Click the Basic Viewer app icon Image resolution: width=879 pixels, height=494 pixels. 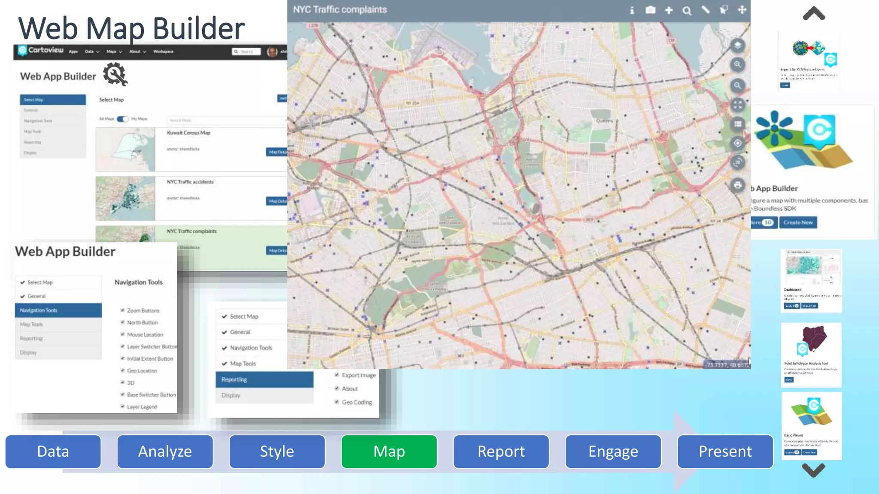(812, 412)
